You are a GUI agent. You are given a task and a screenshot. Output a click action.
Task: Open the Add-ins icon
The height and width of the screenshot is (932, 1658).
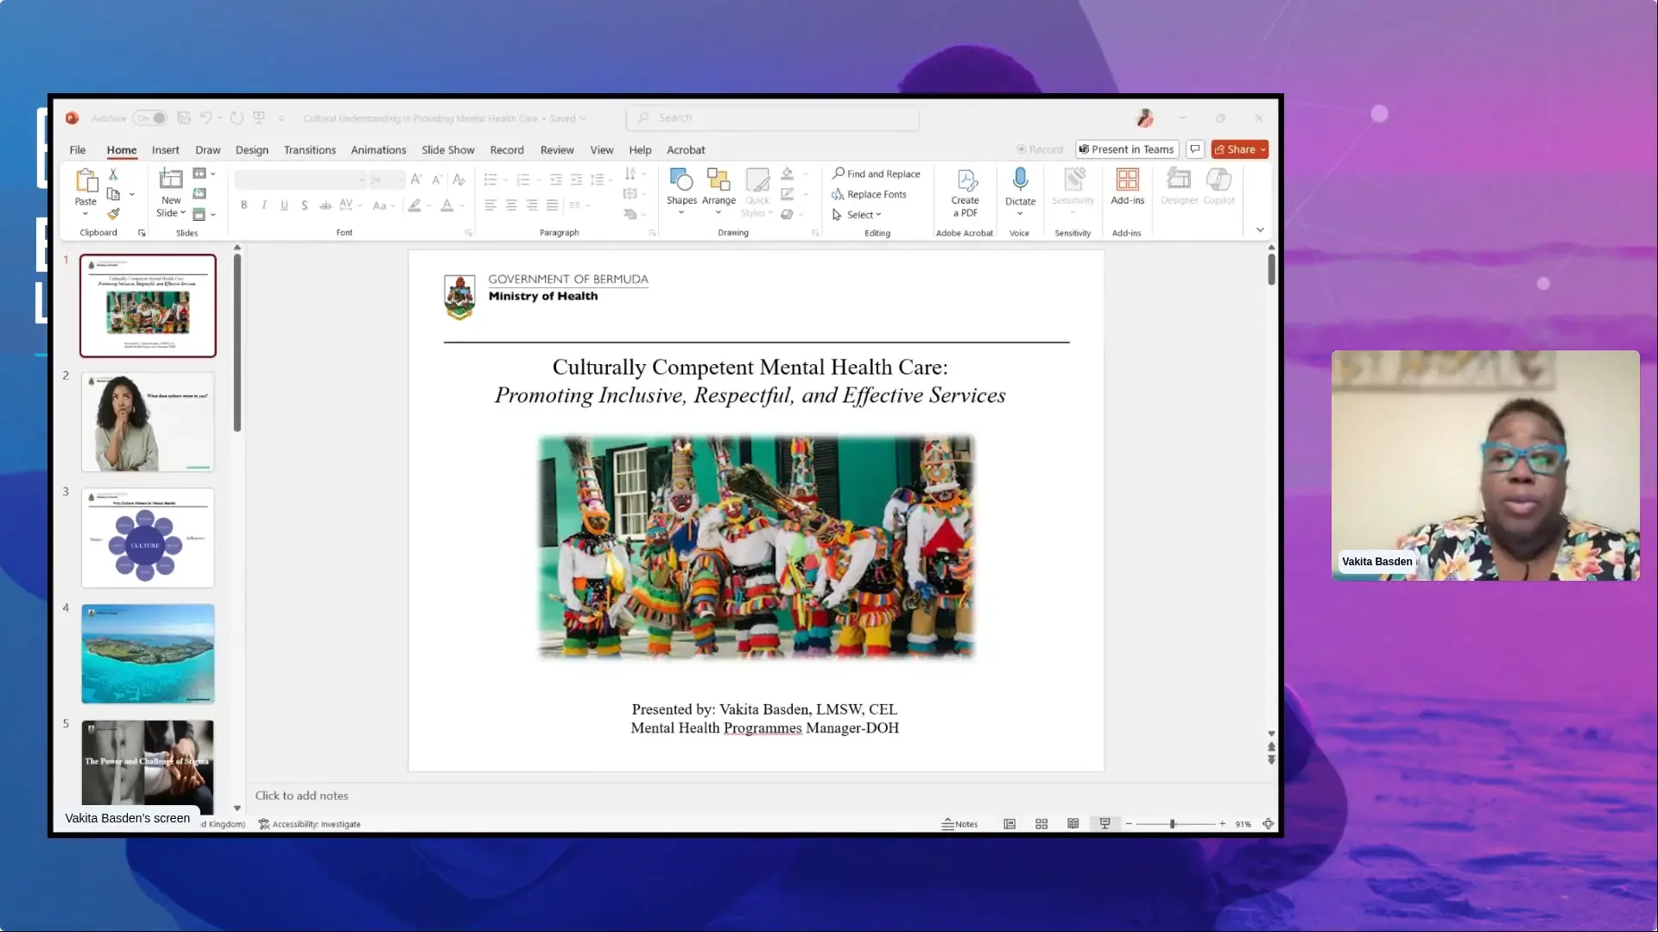point(1127,180)
